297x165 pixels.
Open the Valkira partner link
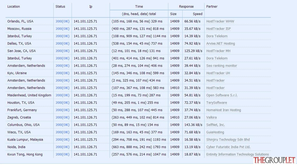tap(211, 117)
